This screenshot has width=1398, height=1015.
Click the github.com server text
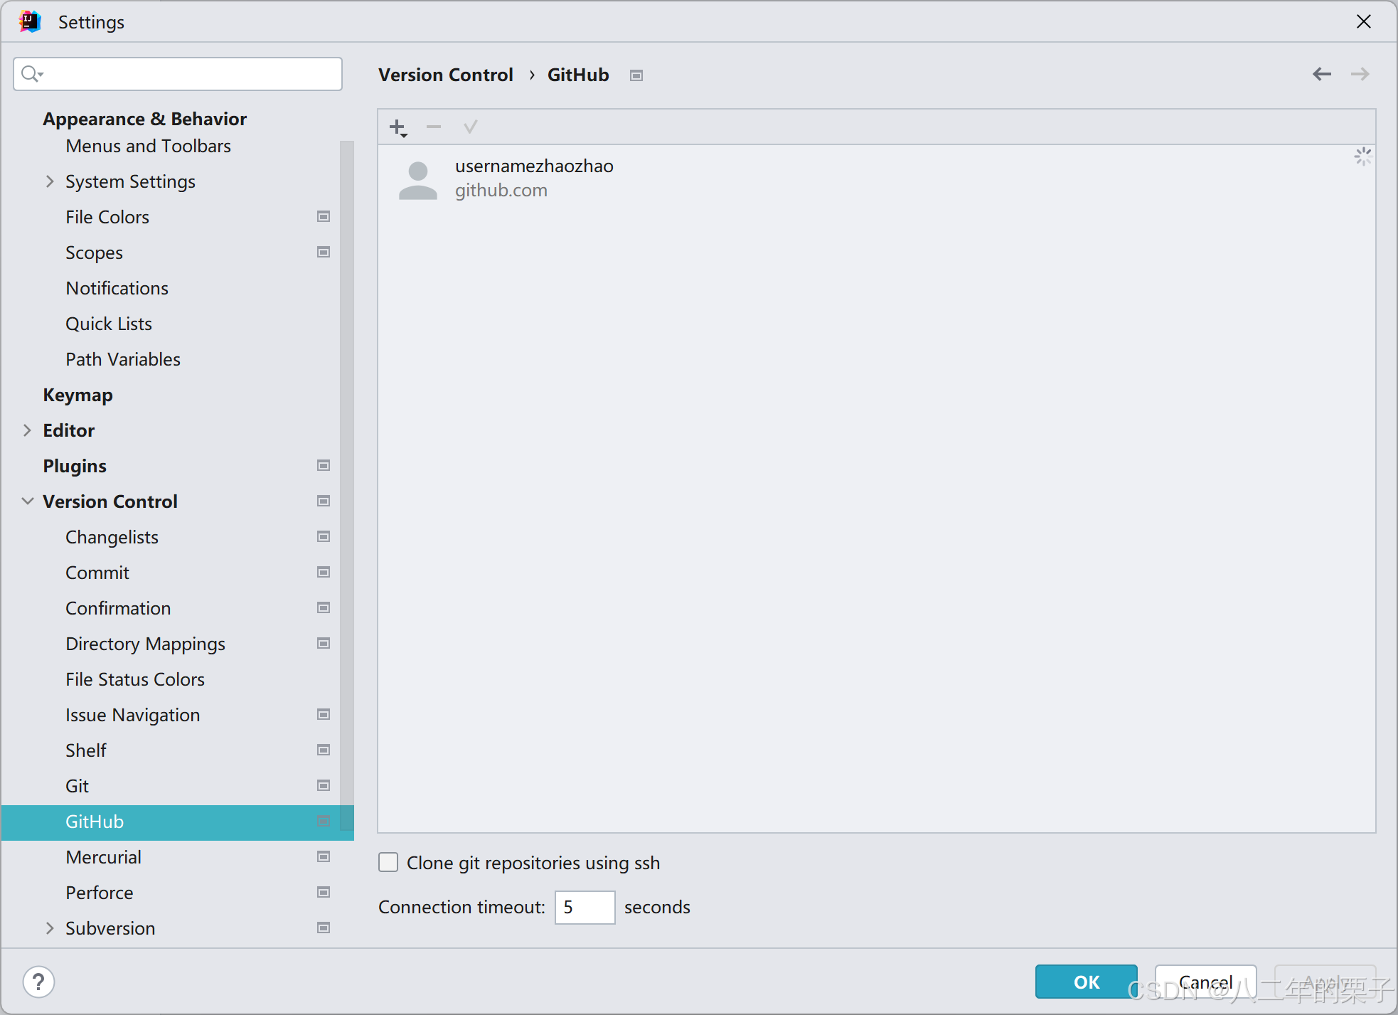tap(501, 191)
